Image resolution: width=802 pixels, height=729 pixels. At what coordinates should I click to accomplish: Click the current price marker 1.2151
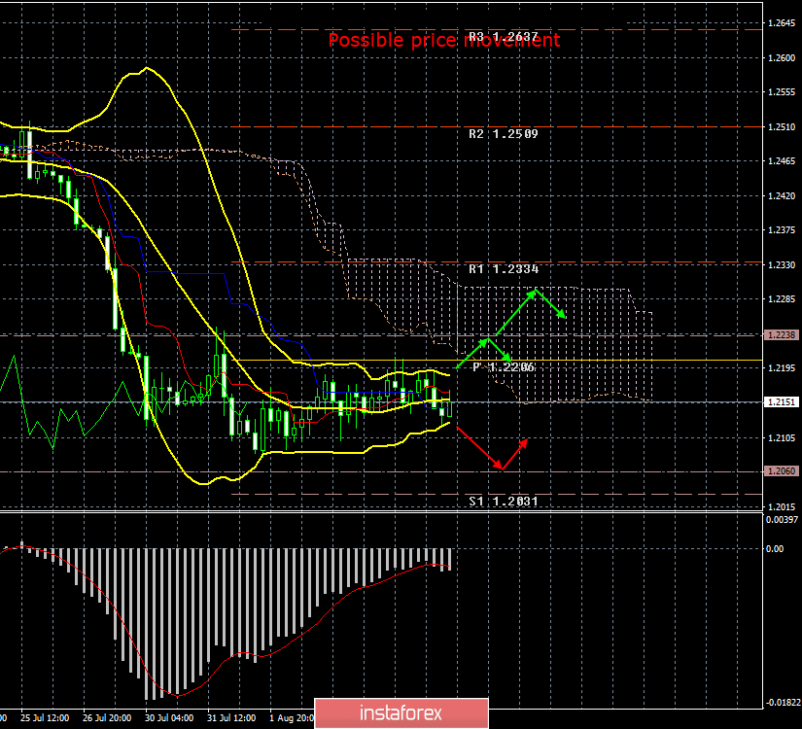[x=784, y=401]
